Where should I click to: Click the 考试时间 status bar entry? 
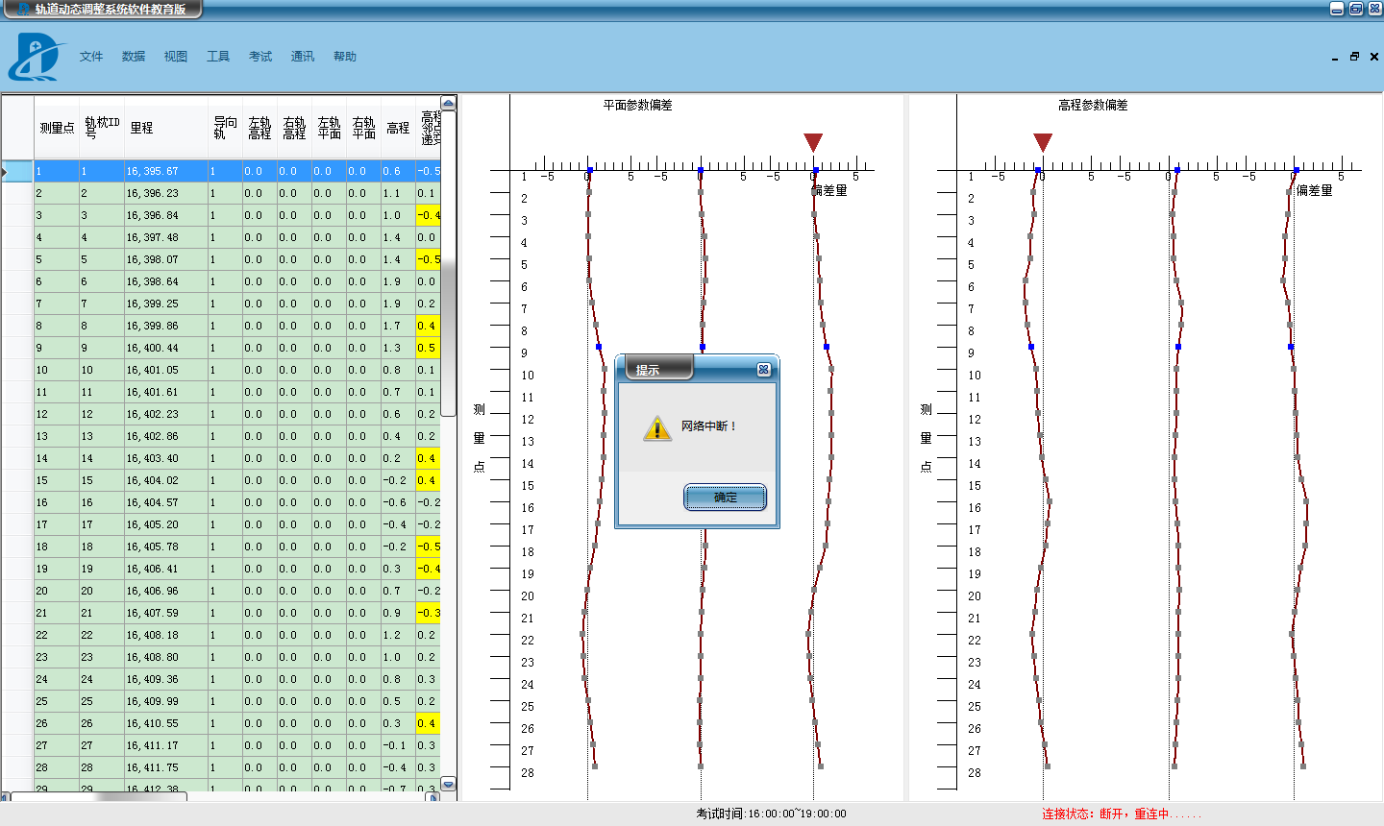click(x=772, y=814)
